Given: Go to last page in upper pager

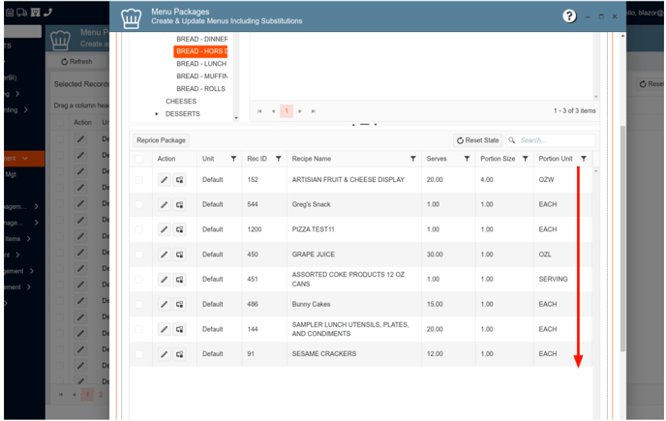Looking at the screenshot, I should point(314,111).
